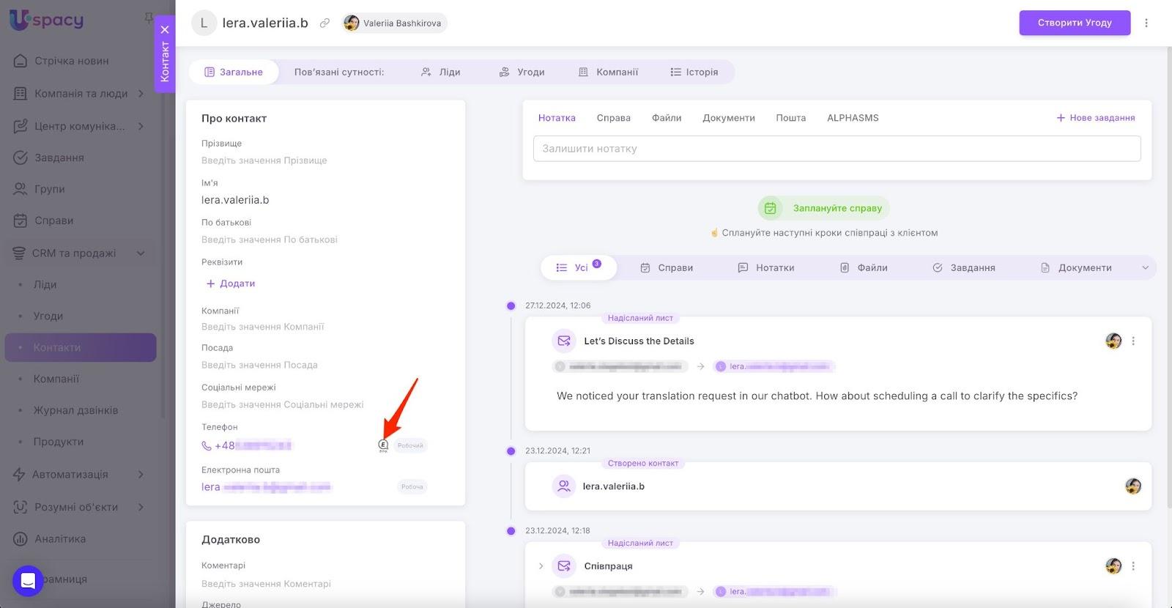Open the chat widget bubble at bottom left
1172x608 pixels.
(28, 581)
